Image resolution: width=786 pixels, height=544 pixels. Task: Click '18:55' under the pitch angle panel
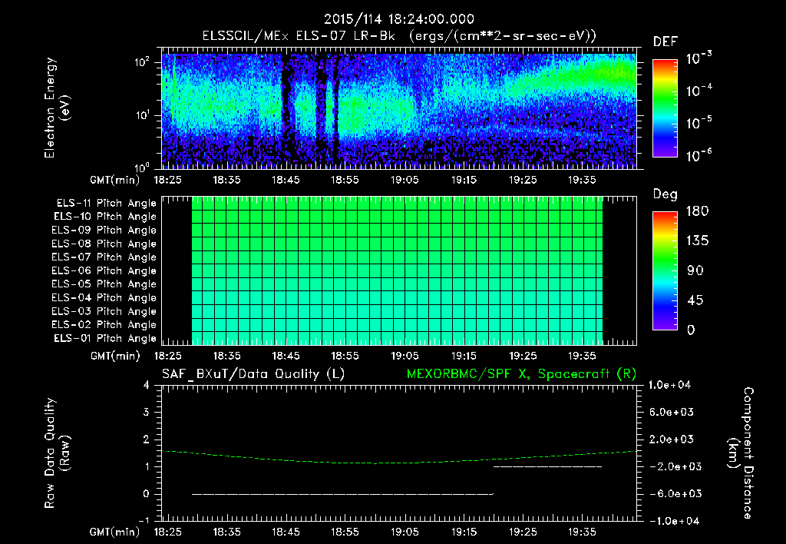click(x=345, y=356)
